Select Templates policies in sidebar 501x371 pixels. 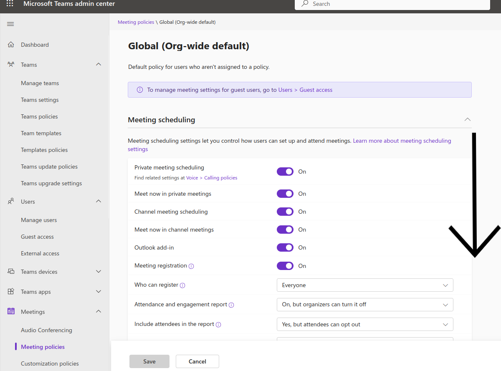click(44, 150)
